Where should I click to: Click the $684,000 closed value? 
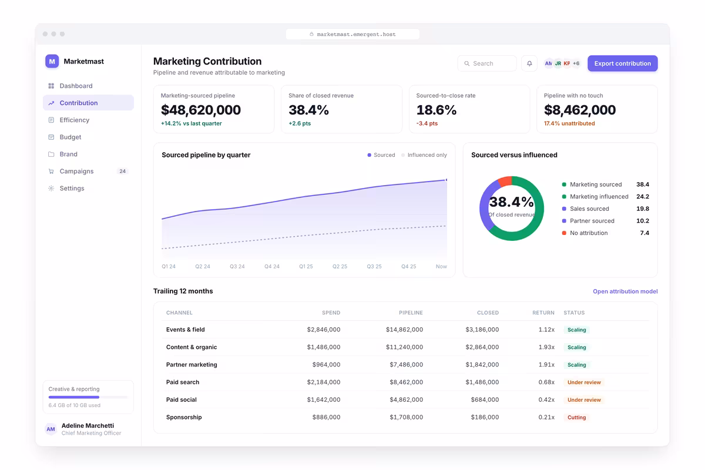[485, 399]
